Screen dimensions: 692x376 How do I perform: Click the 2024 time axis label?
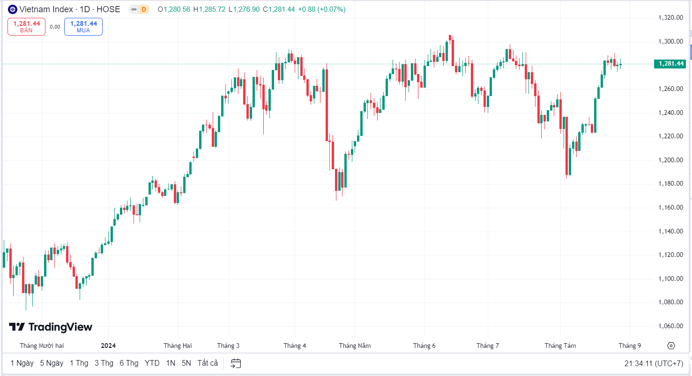click(x=108, y=346)
